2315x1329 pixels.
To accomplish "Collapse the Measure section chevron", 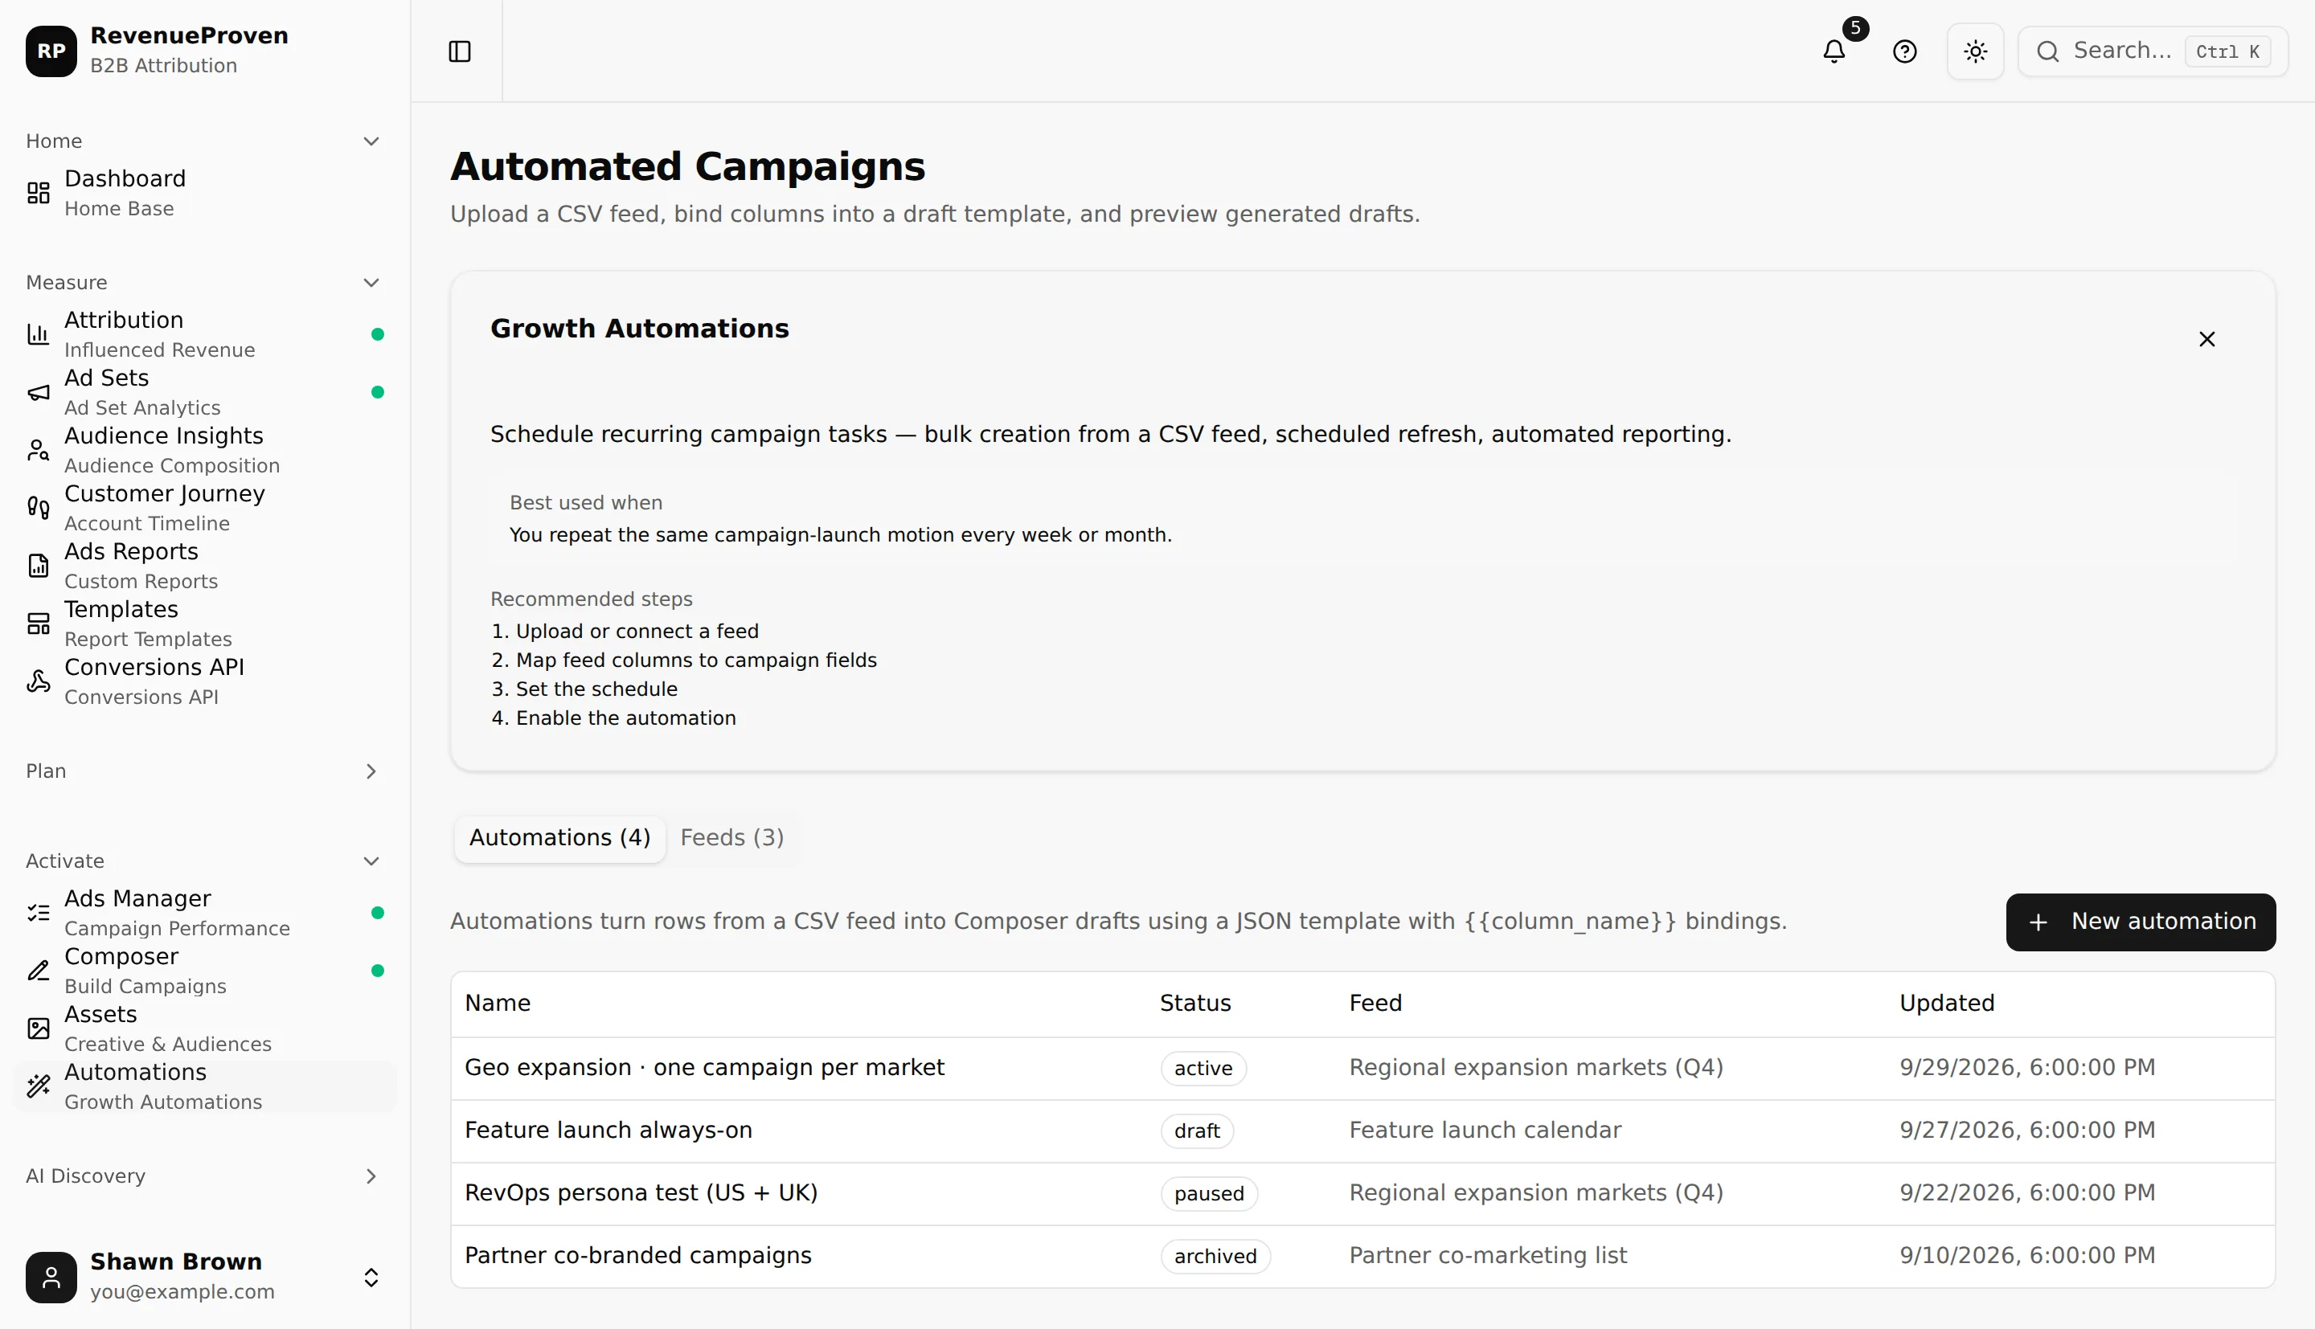I will pyautogui.click(x=371, y=283).
